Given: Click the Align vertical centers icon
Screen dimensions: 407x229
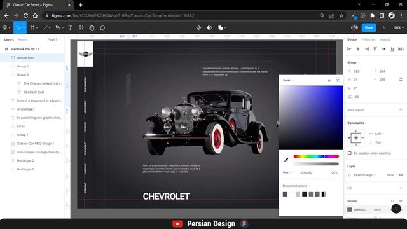Looking at the screenshot, I should click(x=383, y=49).
